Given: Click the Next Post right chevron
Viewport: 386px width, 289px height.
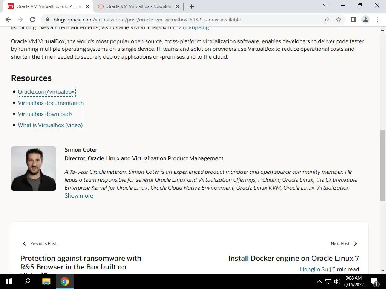Looking at the screenshot, I should pyautogui.click(x=355, y=243).
